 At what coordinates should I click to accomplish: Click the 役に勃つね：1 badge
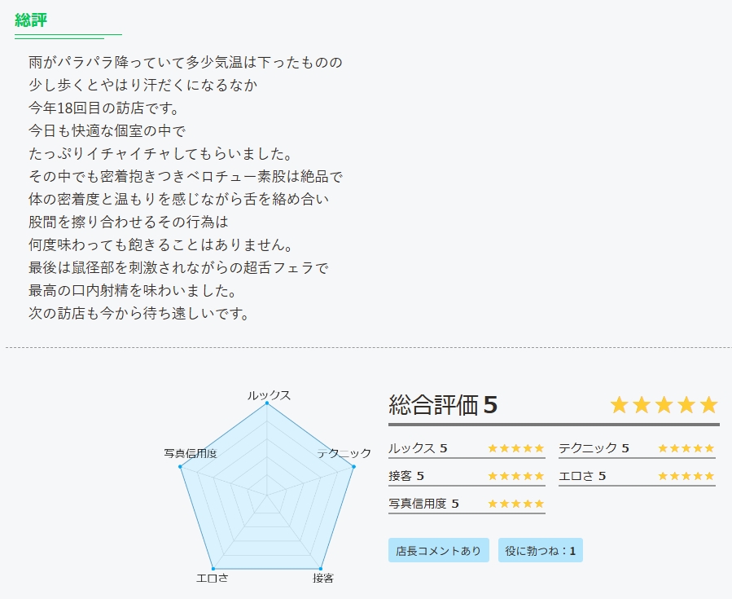coord(540,550)
